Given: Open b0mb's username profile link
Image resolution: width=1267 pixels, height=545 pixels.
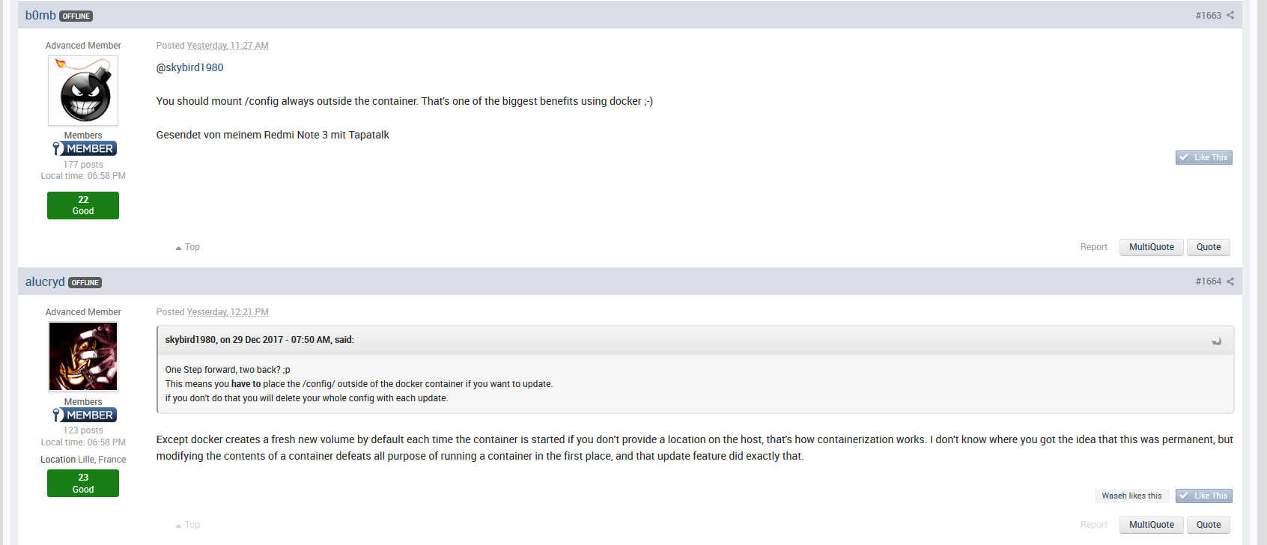Looking at the screenshot, I should [x=40, y=15].
